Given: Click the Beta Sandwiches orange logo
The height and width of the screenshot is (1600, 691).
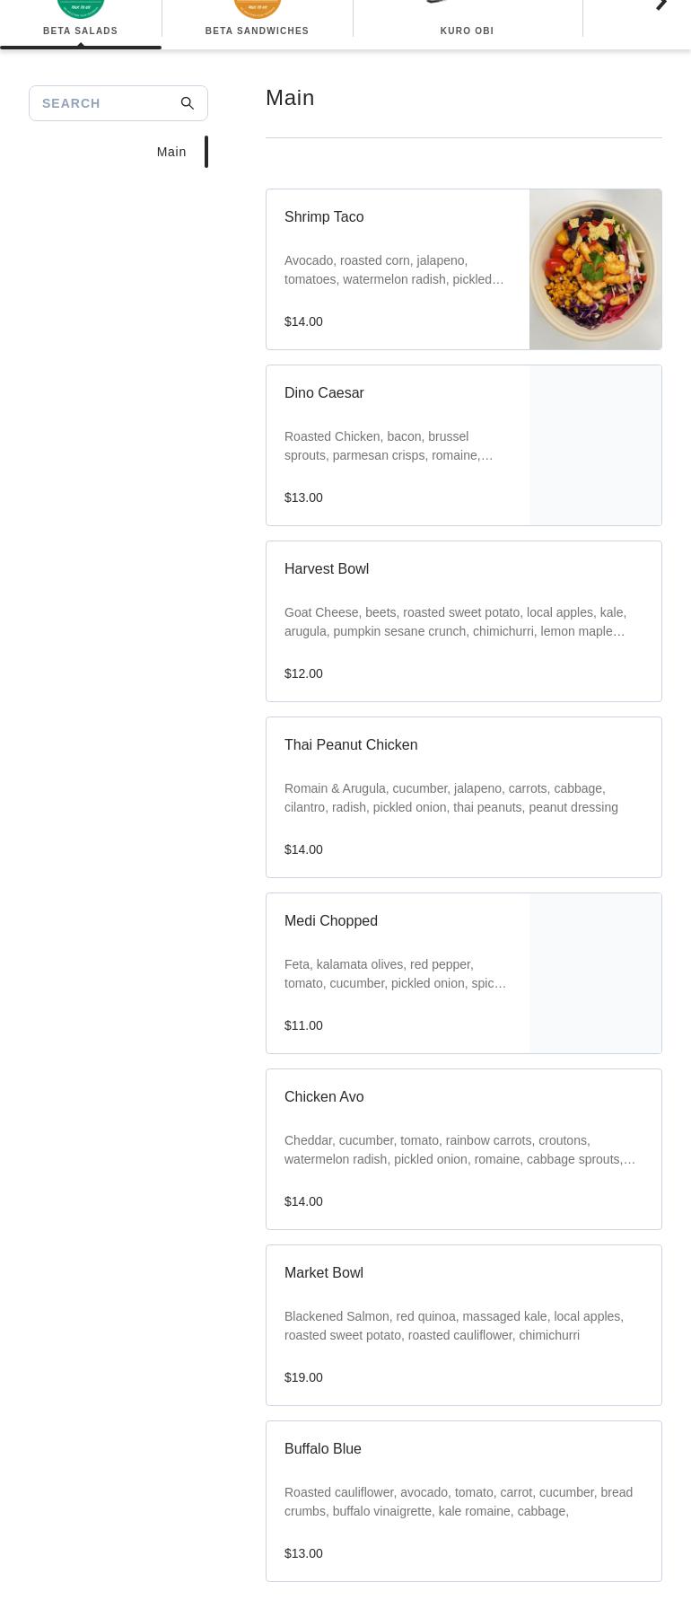Looking at the screenshot, I should point(257,7).
